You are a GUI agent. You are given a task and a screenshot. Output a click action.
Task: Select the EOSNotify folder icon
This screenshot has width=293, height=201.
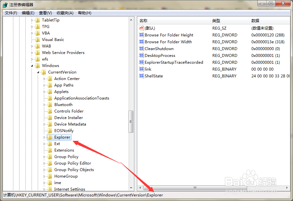pyautogui.click(x=50, y=131)
